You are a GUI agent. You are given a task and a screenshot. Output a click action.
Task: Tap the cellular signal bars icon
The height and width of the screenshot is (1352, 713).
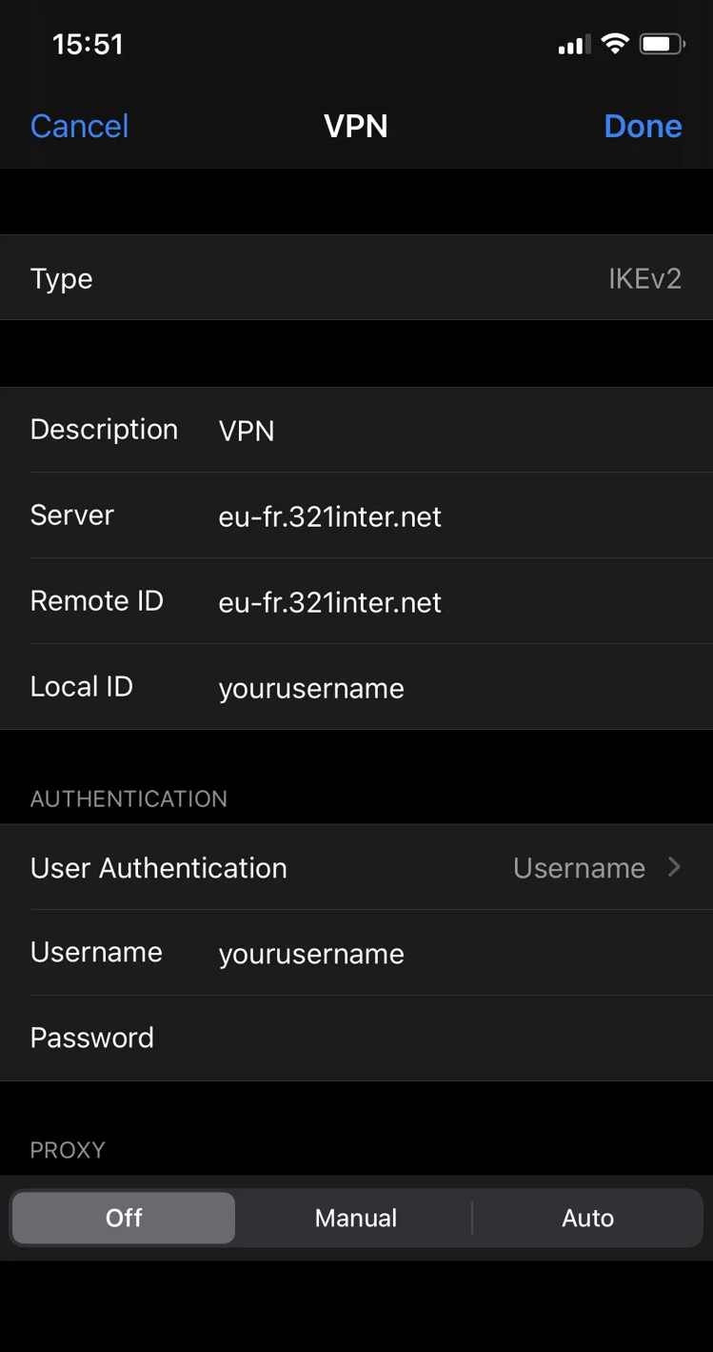(x=573, y=45)
